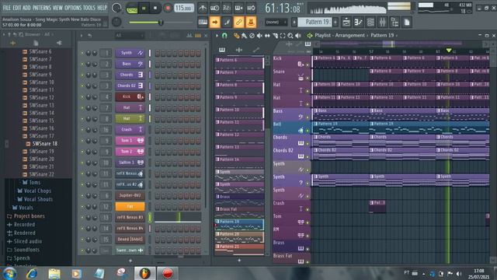Select the Playlist Slip tool
This screenshot has height=280, width=497.
point(267,36)
